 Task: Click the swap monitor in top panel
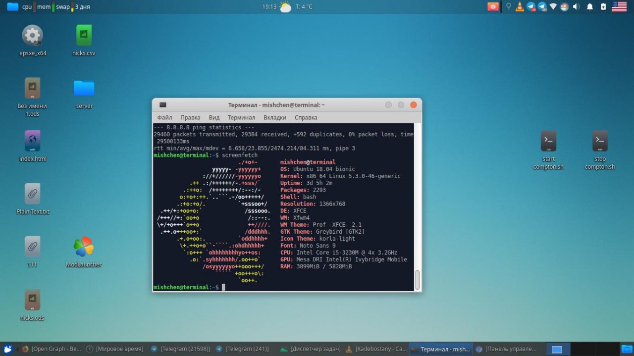point(64,6)
